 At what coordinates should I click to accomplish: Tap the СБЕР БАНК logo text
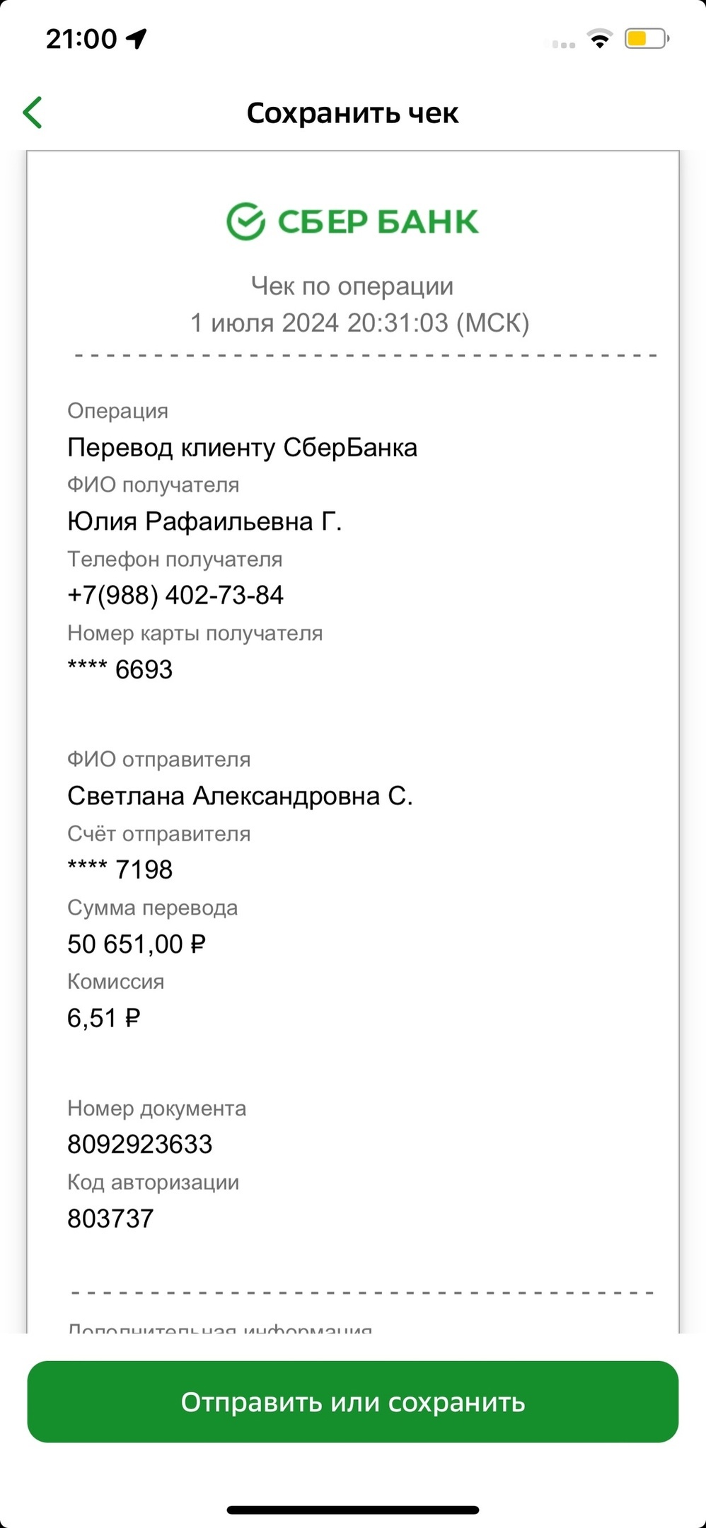378,221
